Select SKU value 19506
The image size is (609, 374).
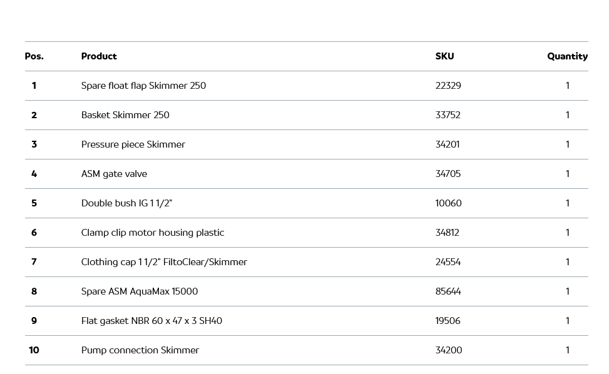(448, 321)
